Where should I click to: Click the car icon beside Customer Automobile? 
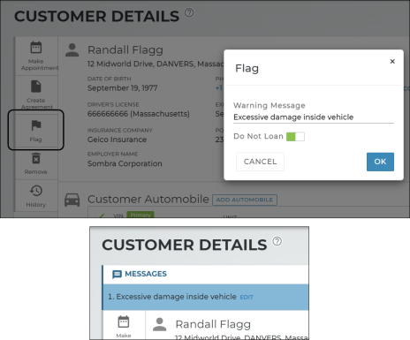point(72,200)
